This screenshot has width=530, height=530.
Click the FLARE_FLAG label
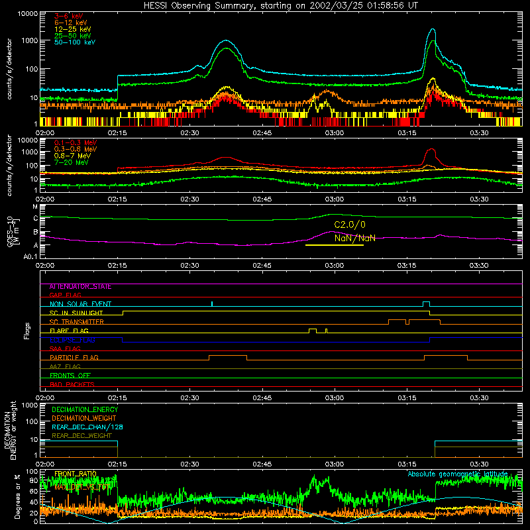[x=69, y=331]
